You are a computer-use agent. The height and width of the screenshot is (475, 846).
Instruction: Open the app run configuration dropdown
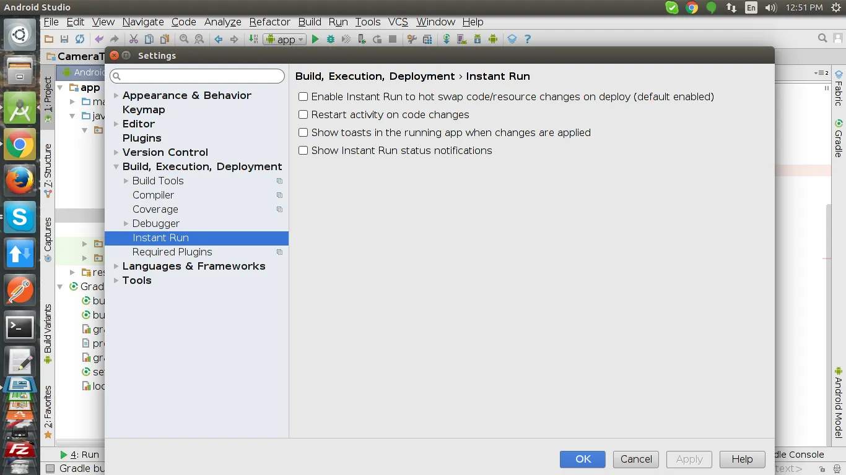[285, 39]
